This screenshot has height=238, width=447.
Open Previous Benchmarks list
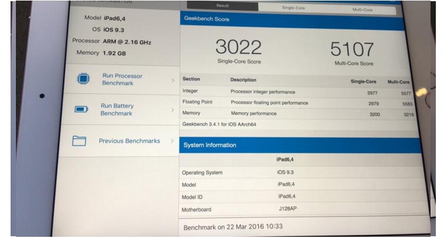129,141
